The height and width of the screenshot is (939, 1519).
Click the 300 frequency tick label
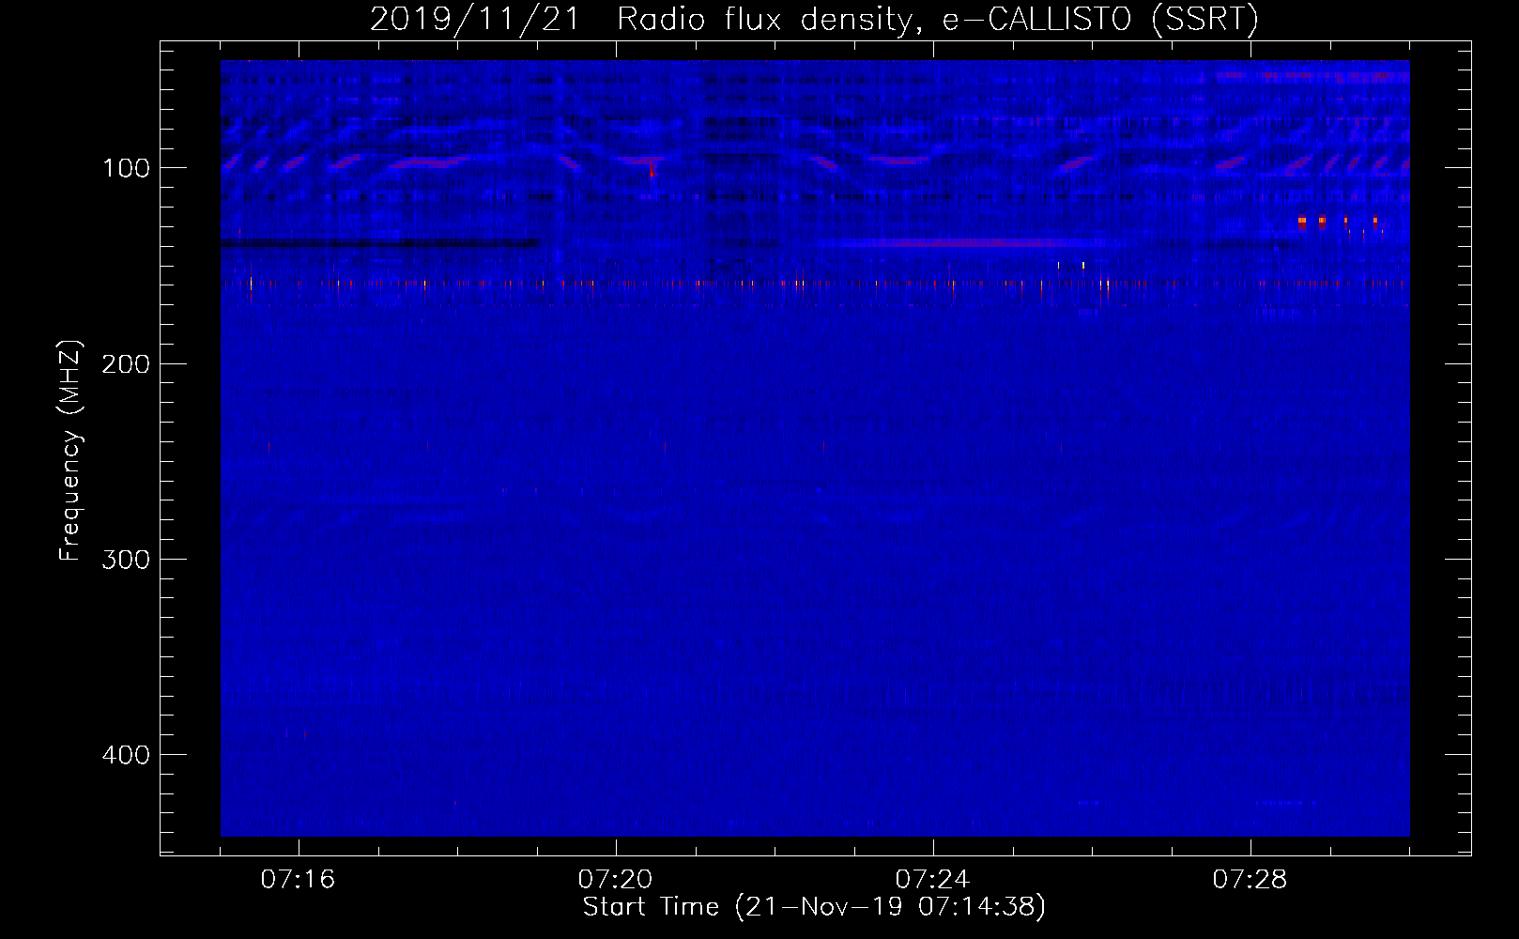click(126, 560)
